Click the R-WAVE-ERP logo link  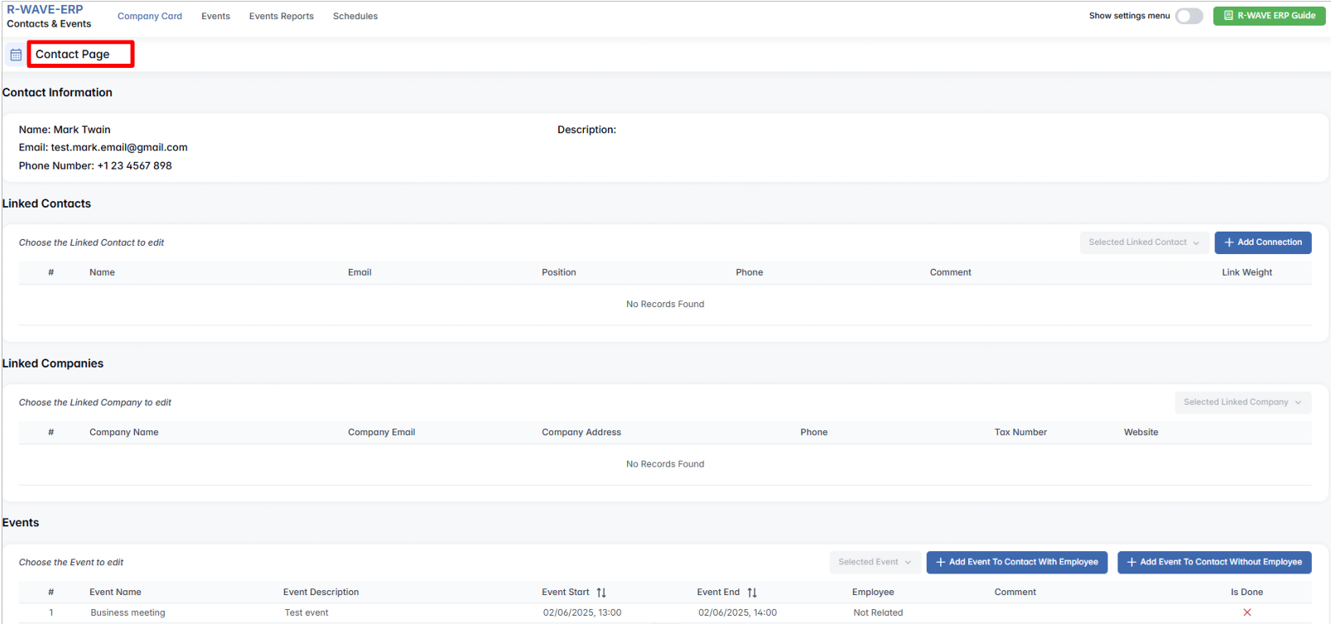(x=45, y=10)
